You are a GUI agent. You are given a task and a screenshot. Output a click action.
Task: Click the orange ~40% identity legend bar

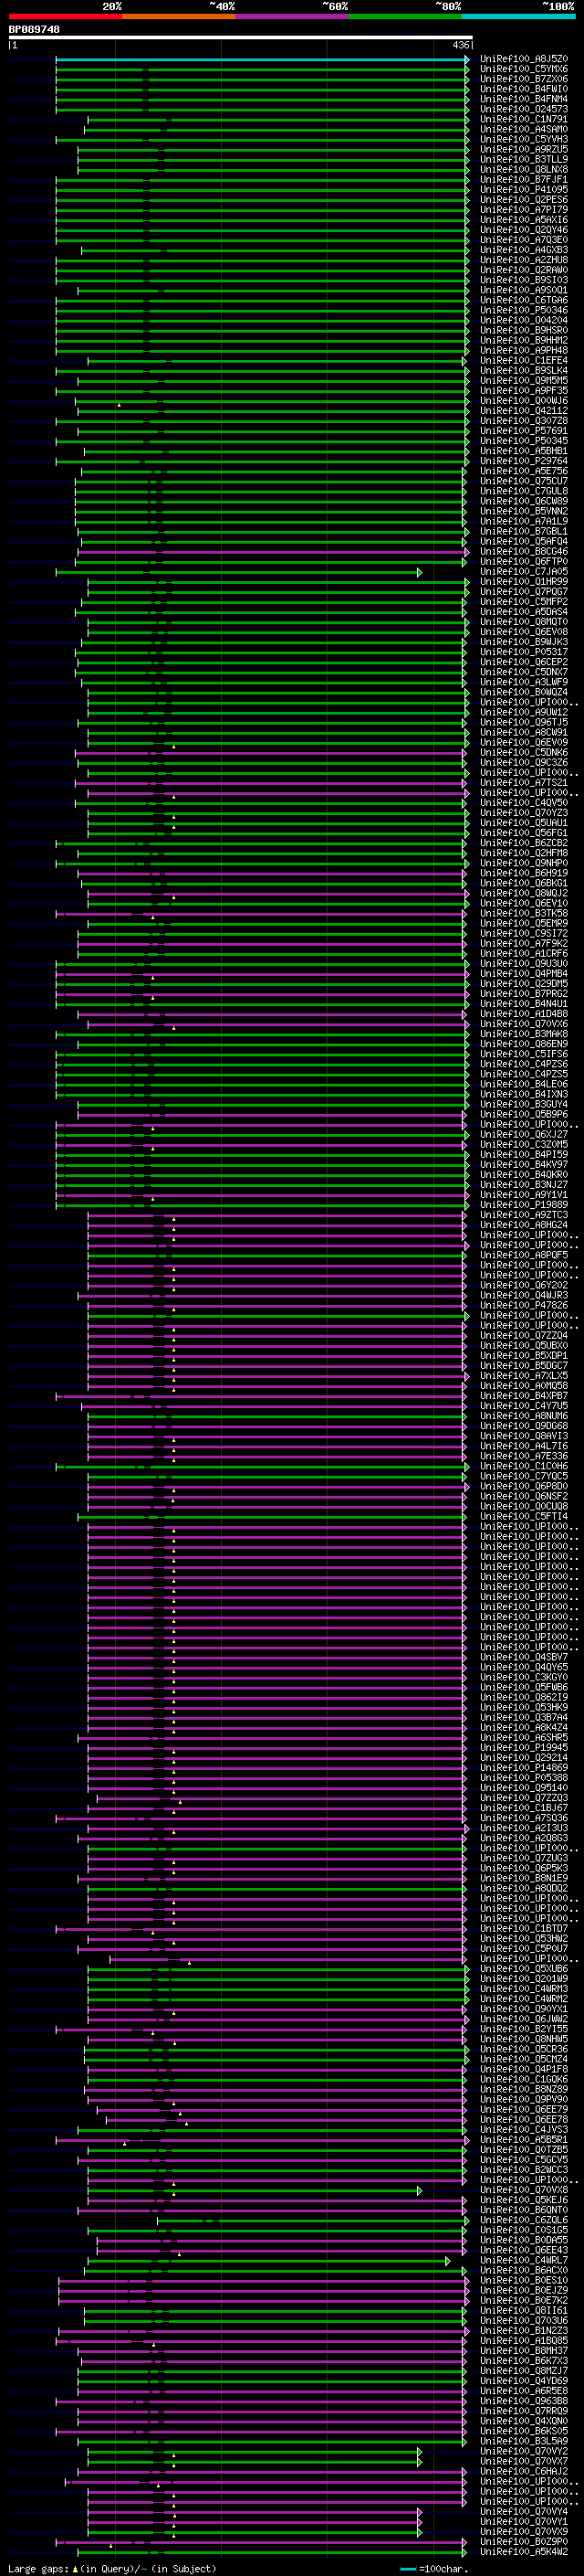click(179, 16)
